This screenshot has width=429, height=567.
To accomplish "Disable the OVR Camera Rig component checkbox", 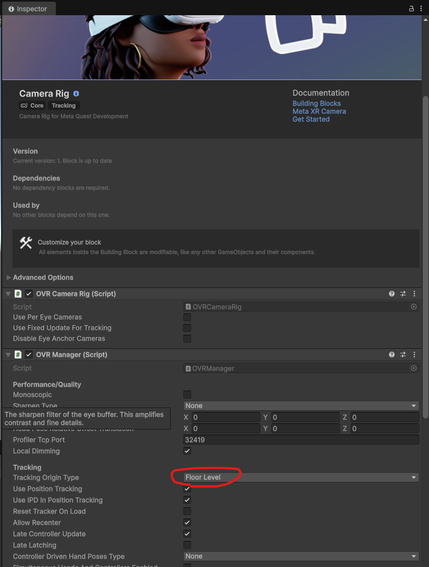I will pos(29,294).
